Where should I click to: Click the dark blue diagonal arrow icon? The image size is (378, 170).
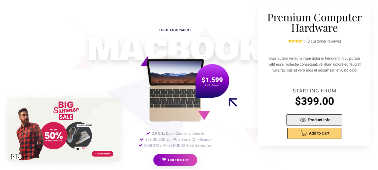[233, 102]
